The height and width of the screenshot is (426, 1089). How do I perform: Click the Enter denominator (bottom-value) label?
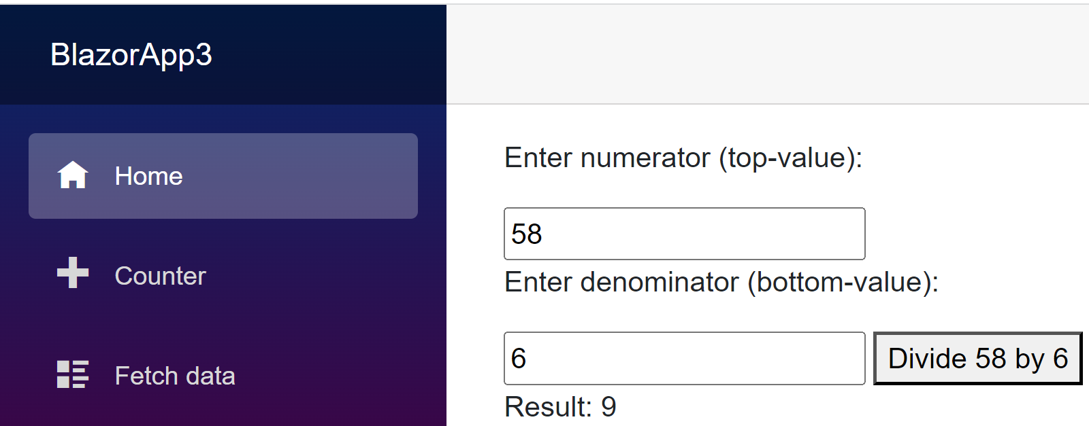[721, 282]
